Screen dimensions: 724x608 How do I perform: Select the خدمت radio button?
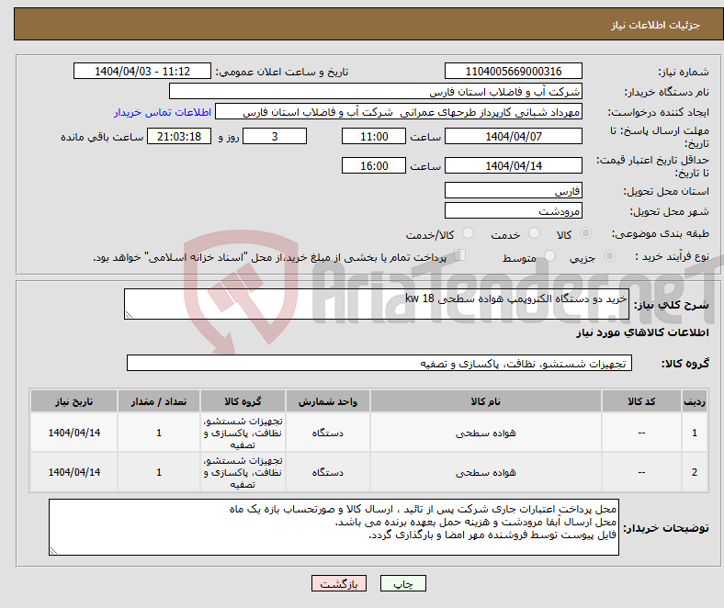click(x=534, y=233)
